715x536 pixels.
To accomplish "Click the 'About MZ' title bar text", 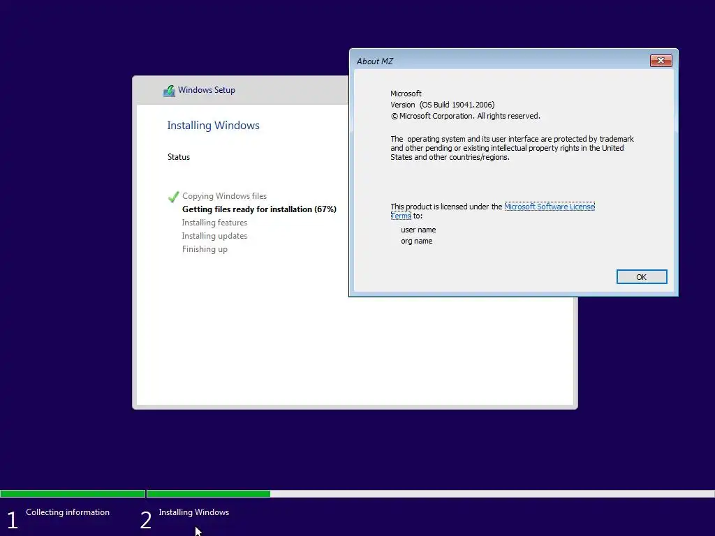I will [x=374, y=61].
